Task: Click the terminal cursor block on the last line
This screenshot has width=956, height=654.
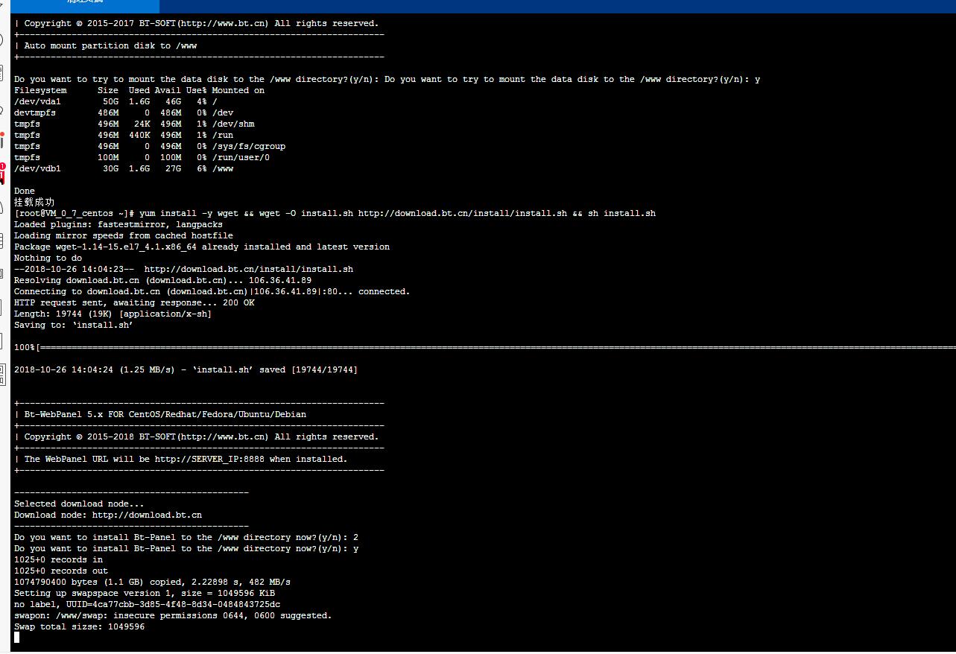Action: pyautogui.click(x=17, y=638)
